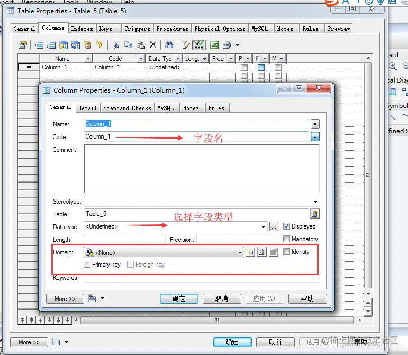Click the Domain properties icon

click(274, 252)
